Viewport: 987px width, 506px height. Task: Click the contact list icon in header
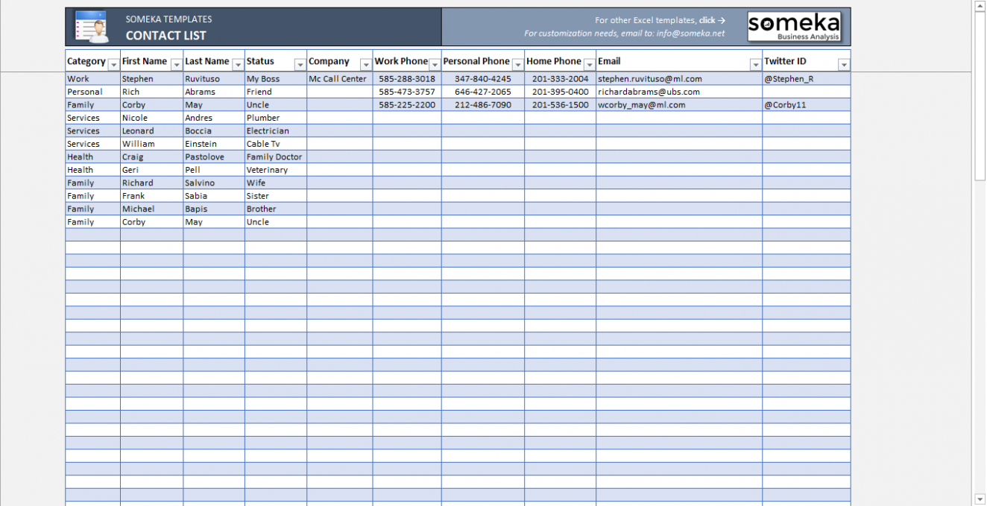92,27
